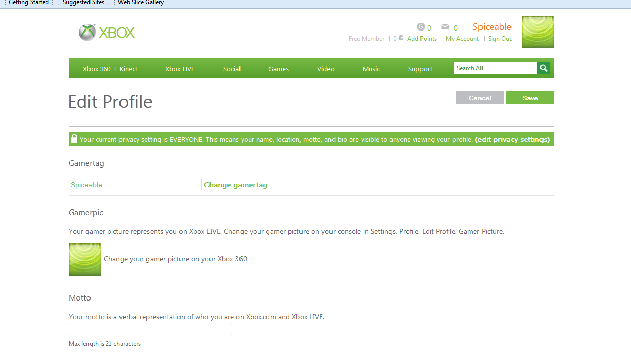Click the Gamertag text field
Image resolution: width=631 pixels, height=360 pixels.
pyautogui.click(x=135, y=185)
